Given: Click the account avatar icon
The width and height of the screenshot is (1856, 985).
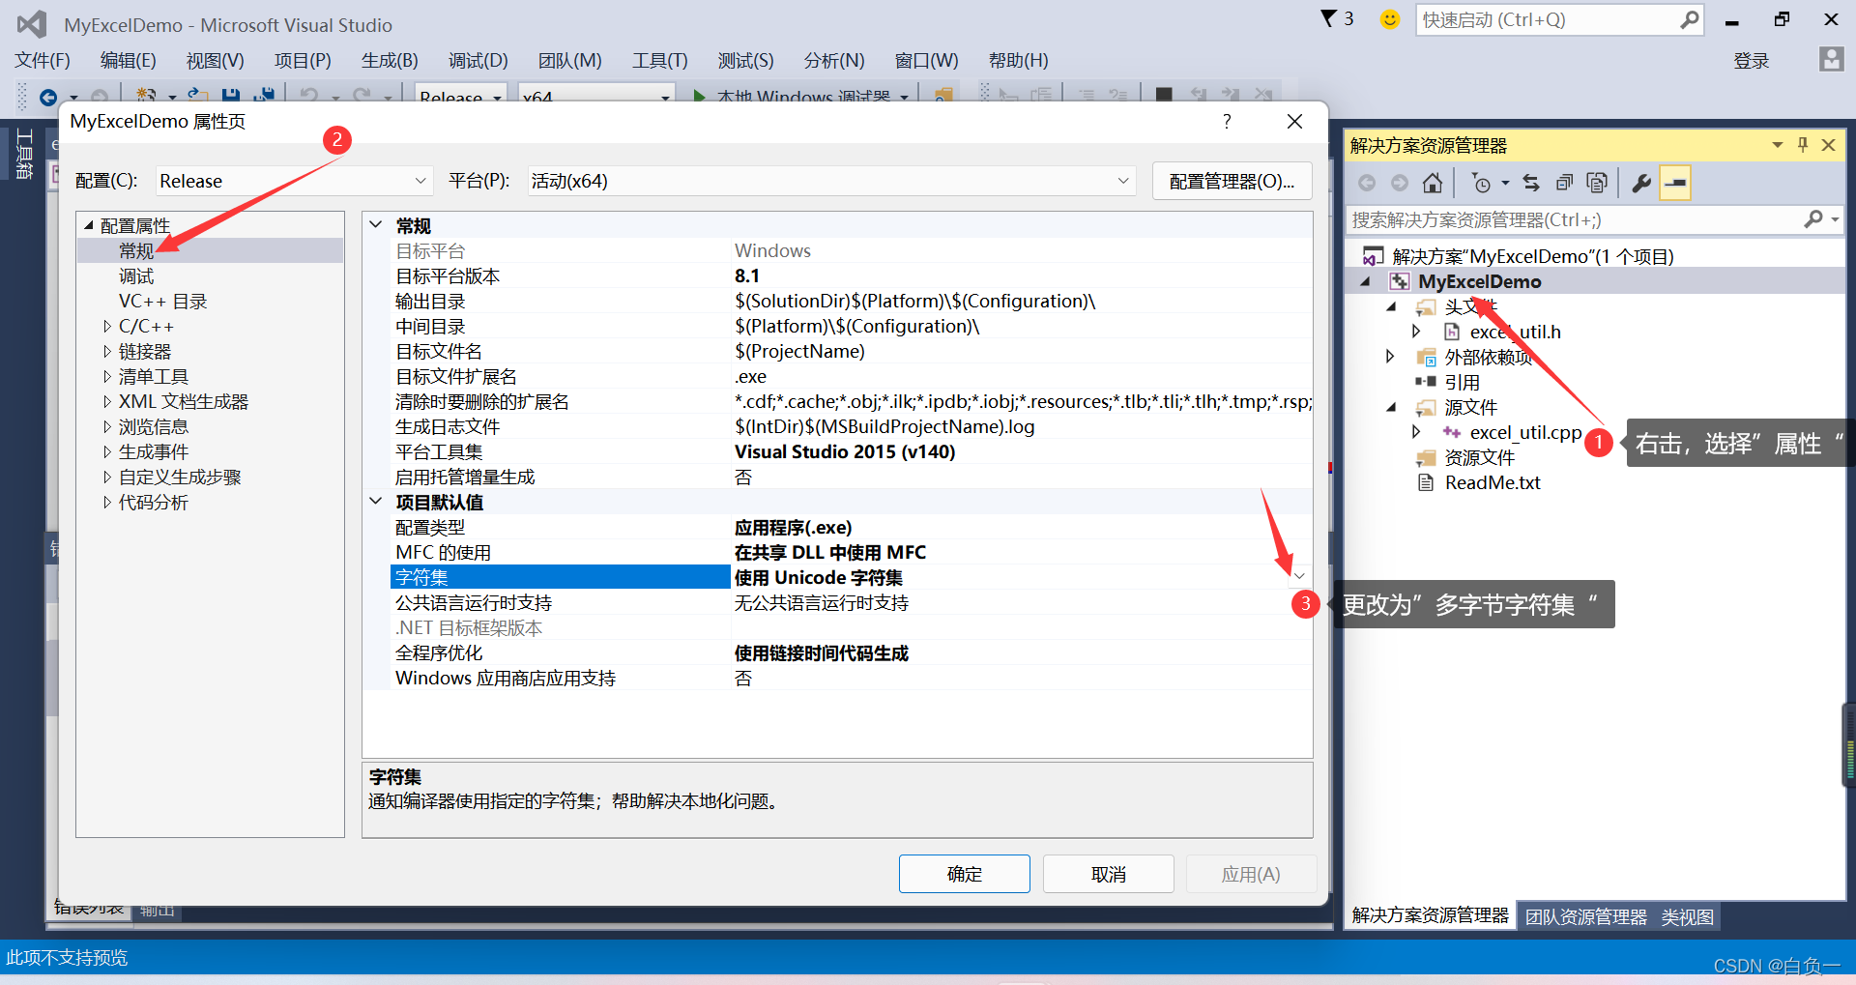Looking at the screenshot, I should pos(1831,59).
